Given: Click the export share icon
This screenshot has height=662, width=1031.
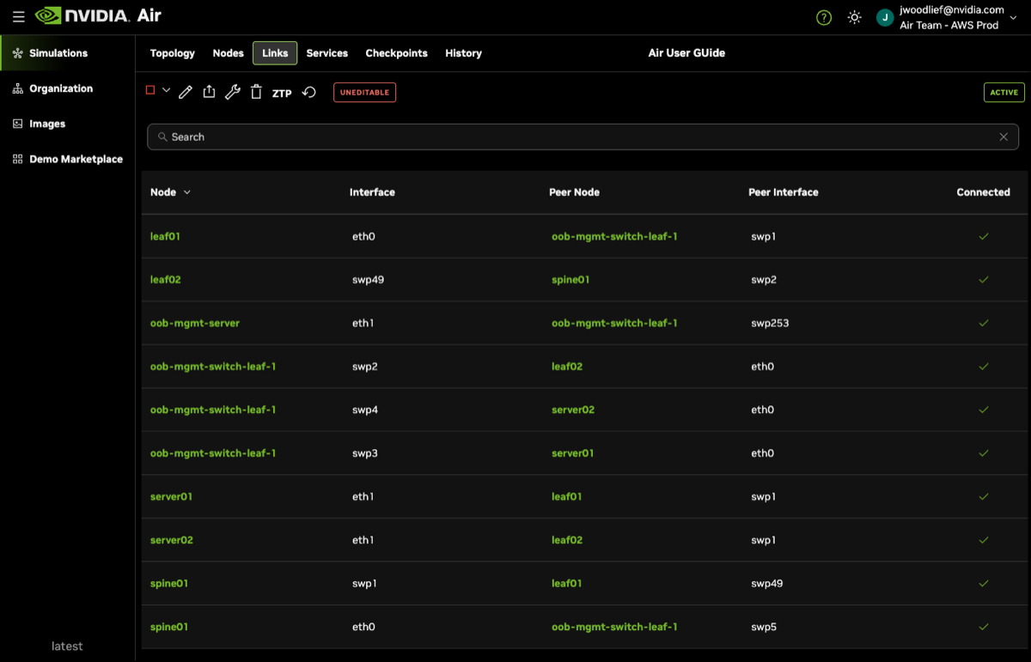Looking at the screenshot, I should tap(209, 92).
